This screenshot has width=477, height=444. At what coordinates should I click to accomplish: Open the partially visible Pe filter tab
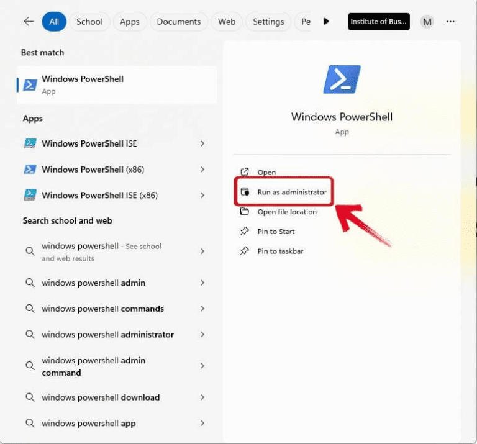pos(303,22)
